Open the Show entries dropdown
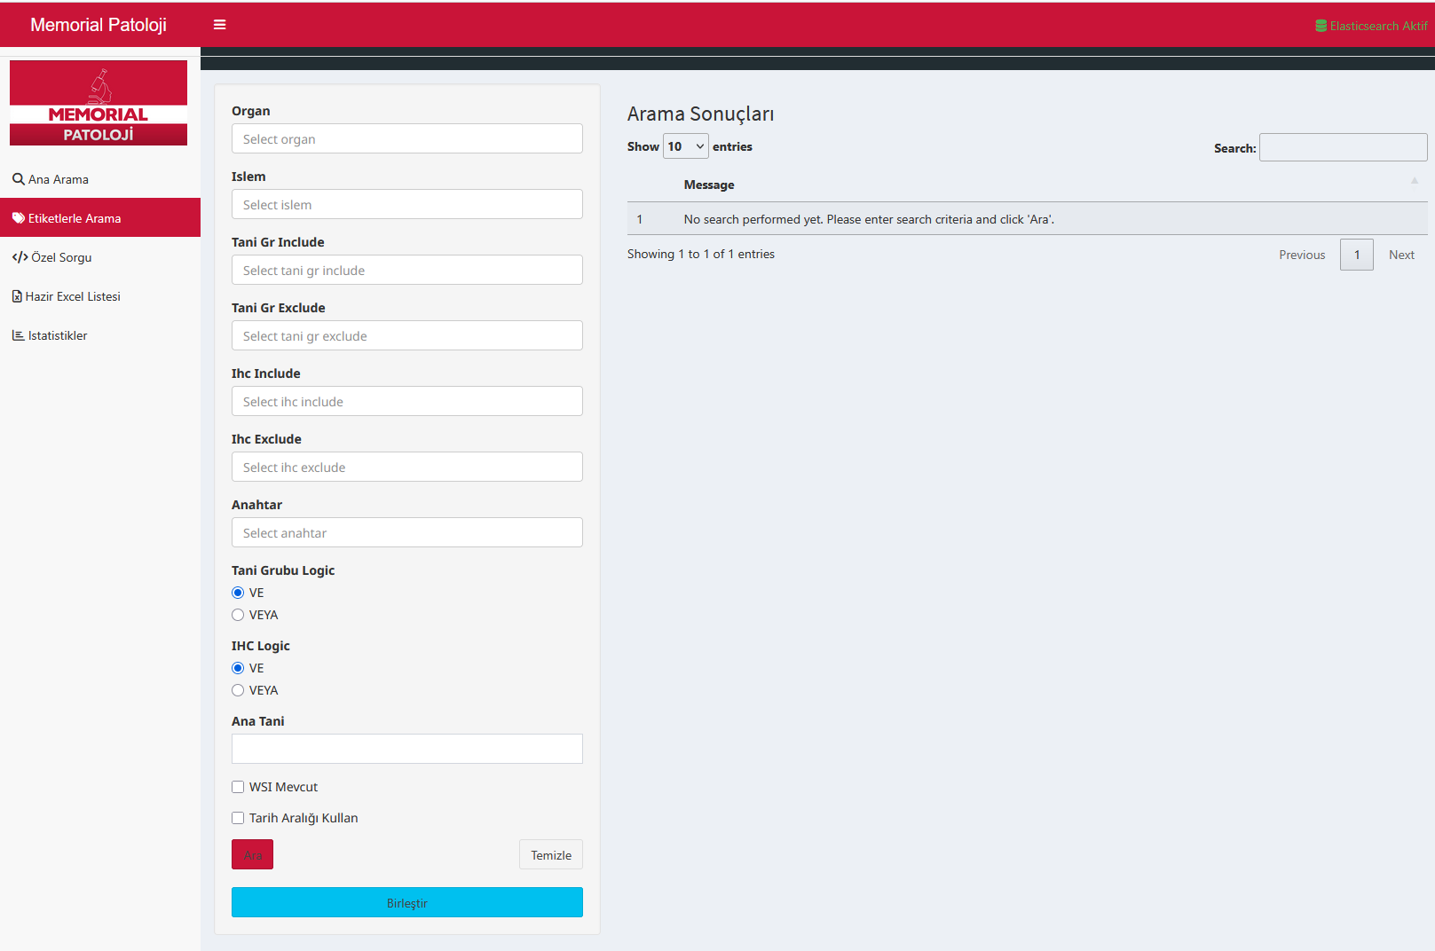The width and height of the screenshot is (1435, 951). tap(685, 146)
